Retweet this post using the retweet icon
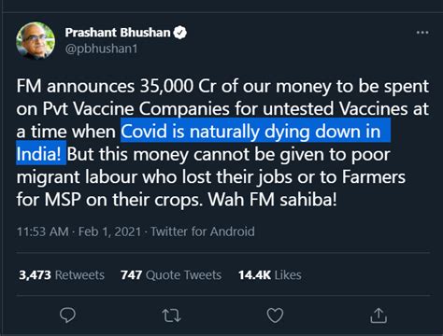The height and width of the screenshot is (336, 443). (x=171, y=315)
